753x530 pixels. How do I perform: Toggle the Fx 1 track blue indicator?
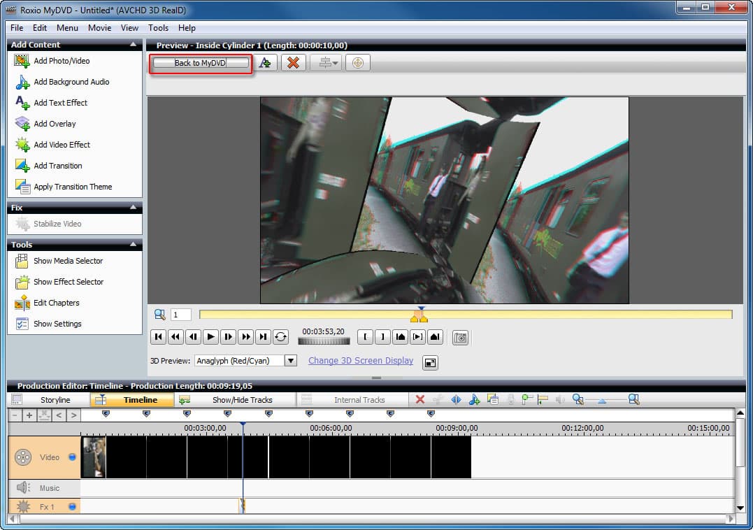(72, 506)
